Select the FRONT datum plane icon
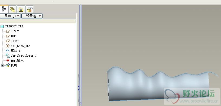Screen dimensions: 221x106 8,41
